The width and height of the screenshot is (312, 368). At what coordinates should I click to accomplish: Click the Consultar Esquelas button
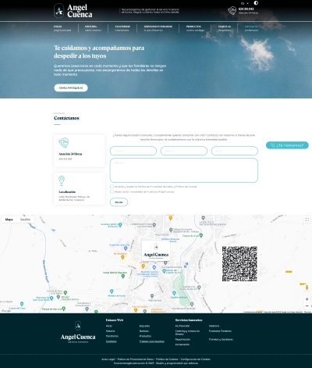[x=71, y=88]
